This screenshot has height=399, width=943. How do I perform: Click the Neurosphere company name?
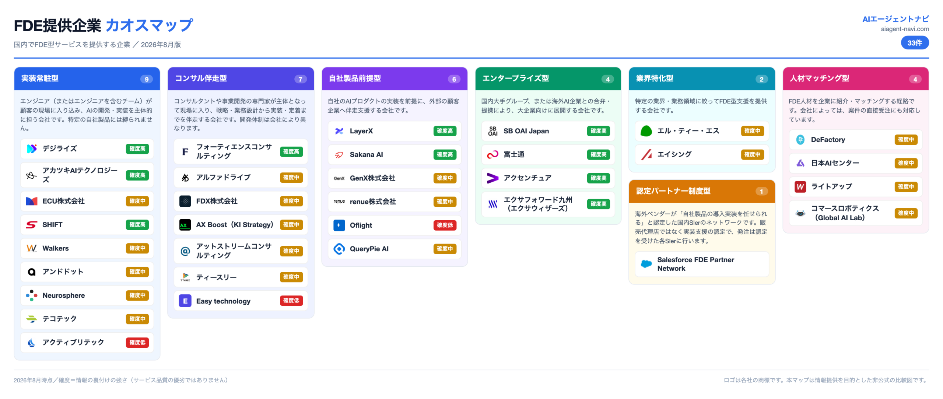pyautogui.click(x=64, y=295)
